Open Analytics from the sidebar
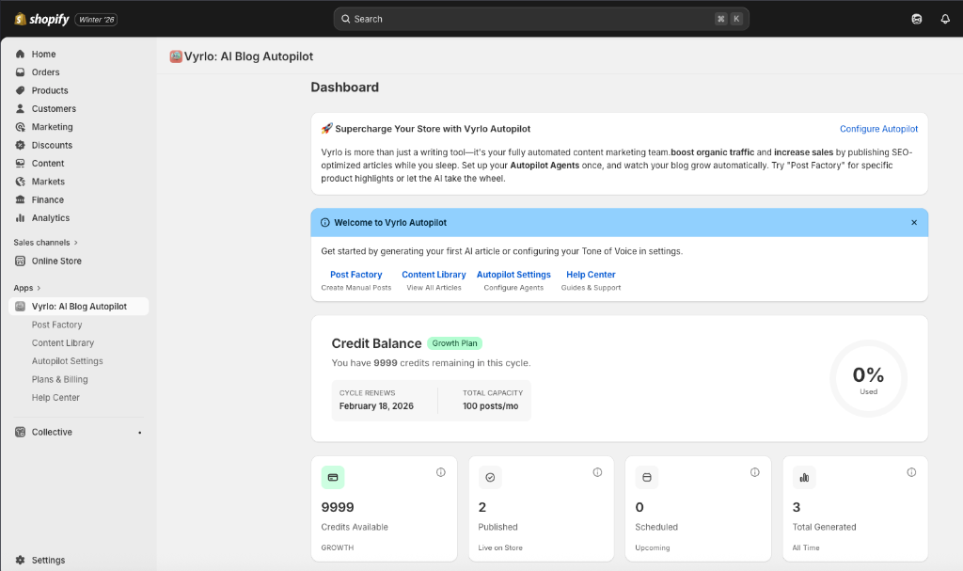The image size is (963, 571). point(50,217)
